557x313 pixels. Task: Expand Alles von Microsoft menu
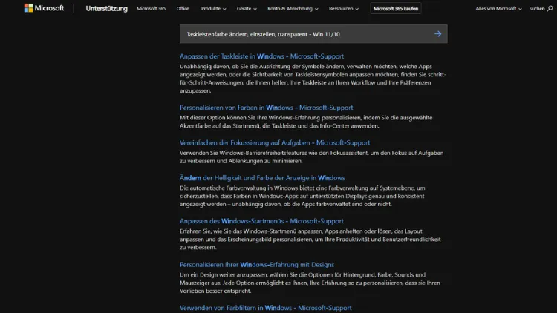[498, 8]
